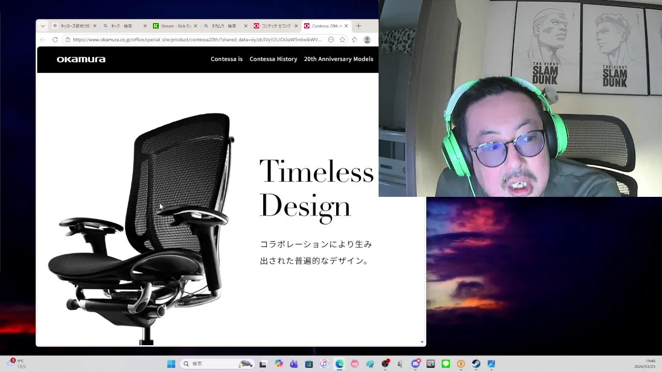
Task: Reload the current page
Action: tap(55, 40)
